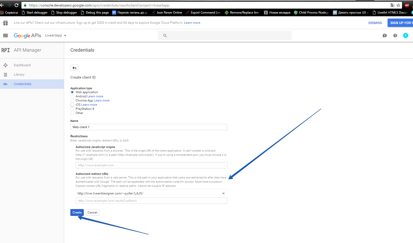Open Android Learn more link

pyautogui.click(x=95, y=96)
